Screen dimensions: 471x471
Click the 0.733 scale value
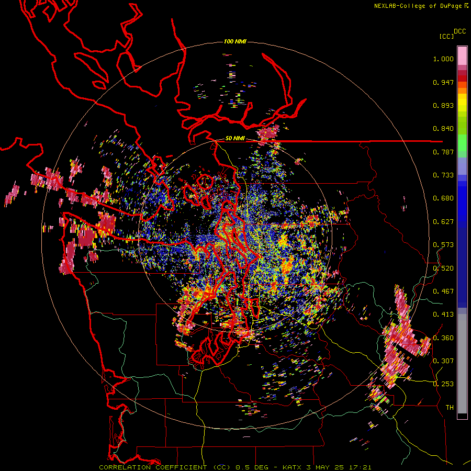[443, 175]
